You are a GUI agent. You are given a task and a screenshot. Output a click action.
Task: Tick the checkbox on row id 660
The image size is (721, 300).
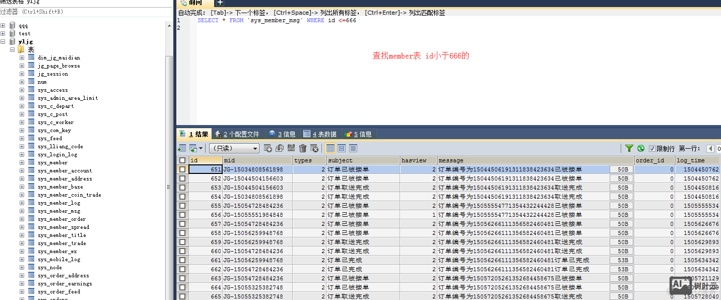pos(182,251)
